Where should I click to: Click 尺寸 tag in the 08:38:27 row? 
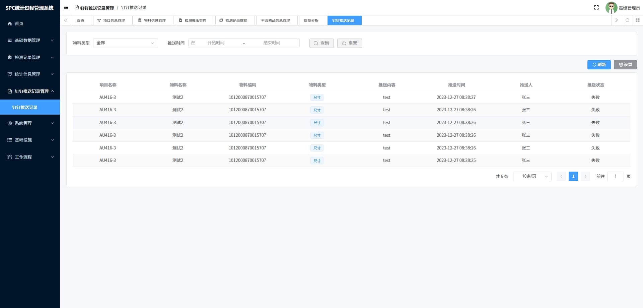pyautogui.click(x=317, y=98)
